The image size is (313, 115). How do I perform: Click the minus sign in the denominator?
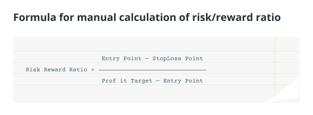point(158,81)
